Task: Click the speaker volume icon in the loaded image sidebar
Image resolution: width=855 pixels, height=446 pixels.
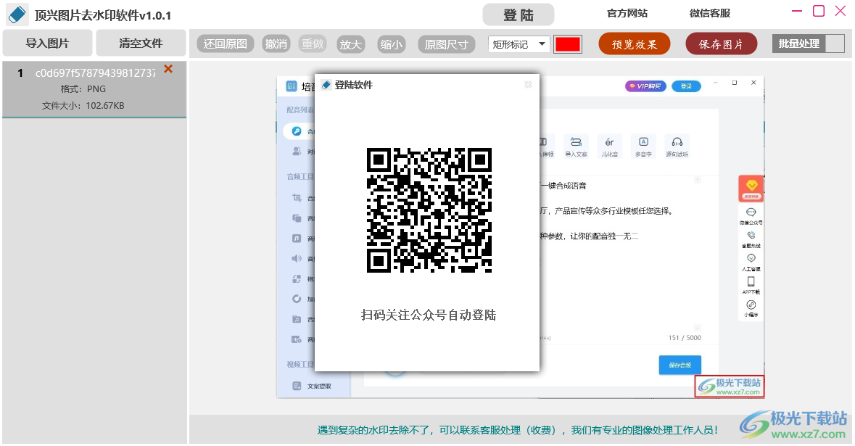Action: pyautogui.click(x=297, y=258)
